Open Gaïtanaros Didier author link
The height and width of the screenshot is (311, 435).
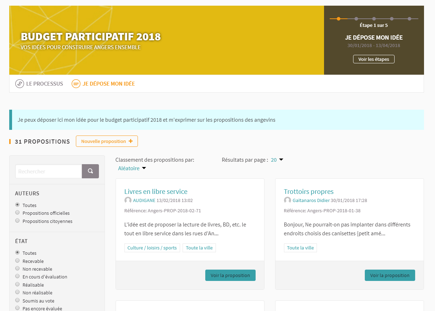click(311, 200)
